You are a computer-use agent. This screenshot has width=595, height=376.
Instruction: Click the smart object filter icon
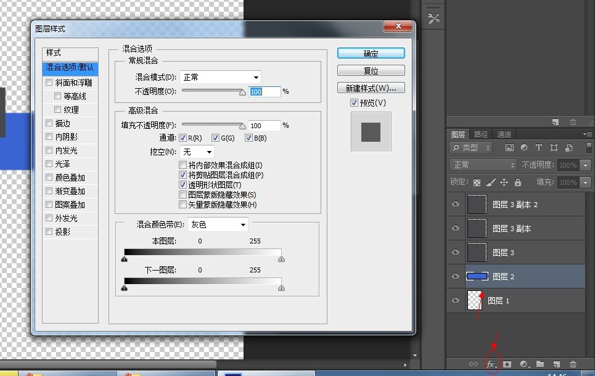coord(568,147)
